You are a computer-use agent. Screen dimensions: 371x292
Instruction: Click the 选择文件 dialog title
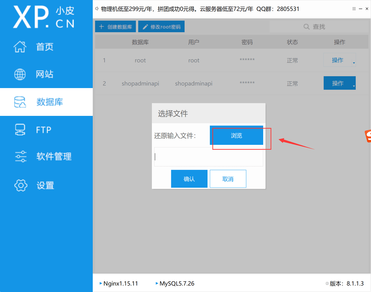click(x=173, y=114)
